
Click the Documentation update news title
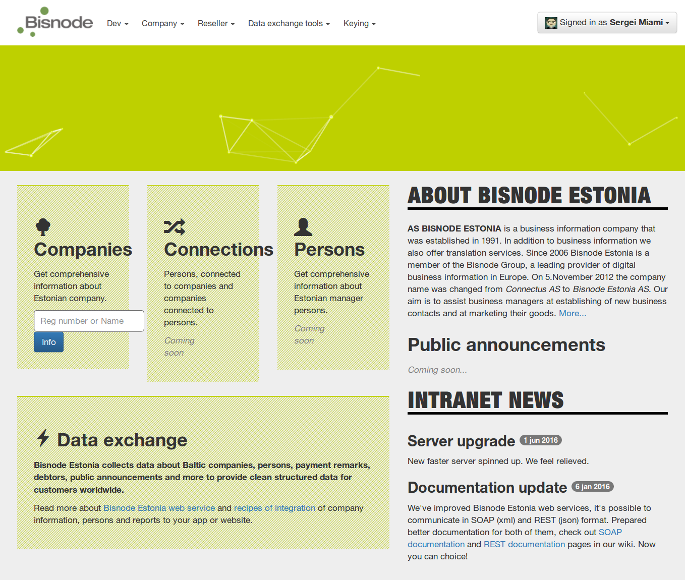487,487
